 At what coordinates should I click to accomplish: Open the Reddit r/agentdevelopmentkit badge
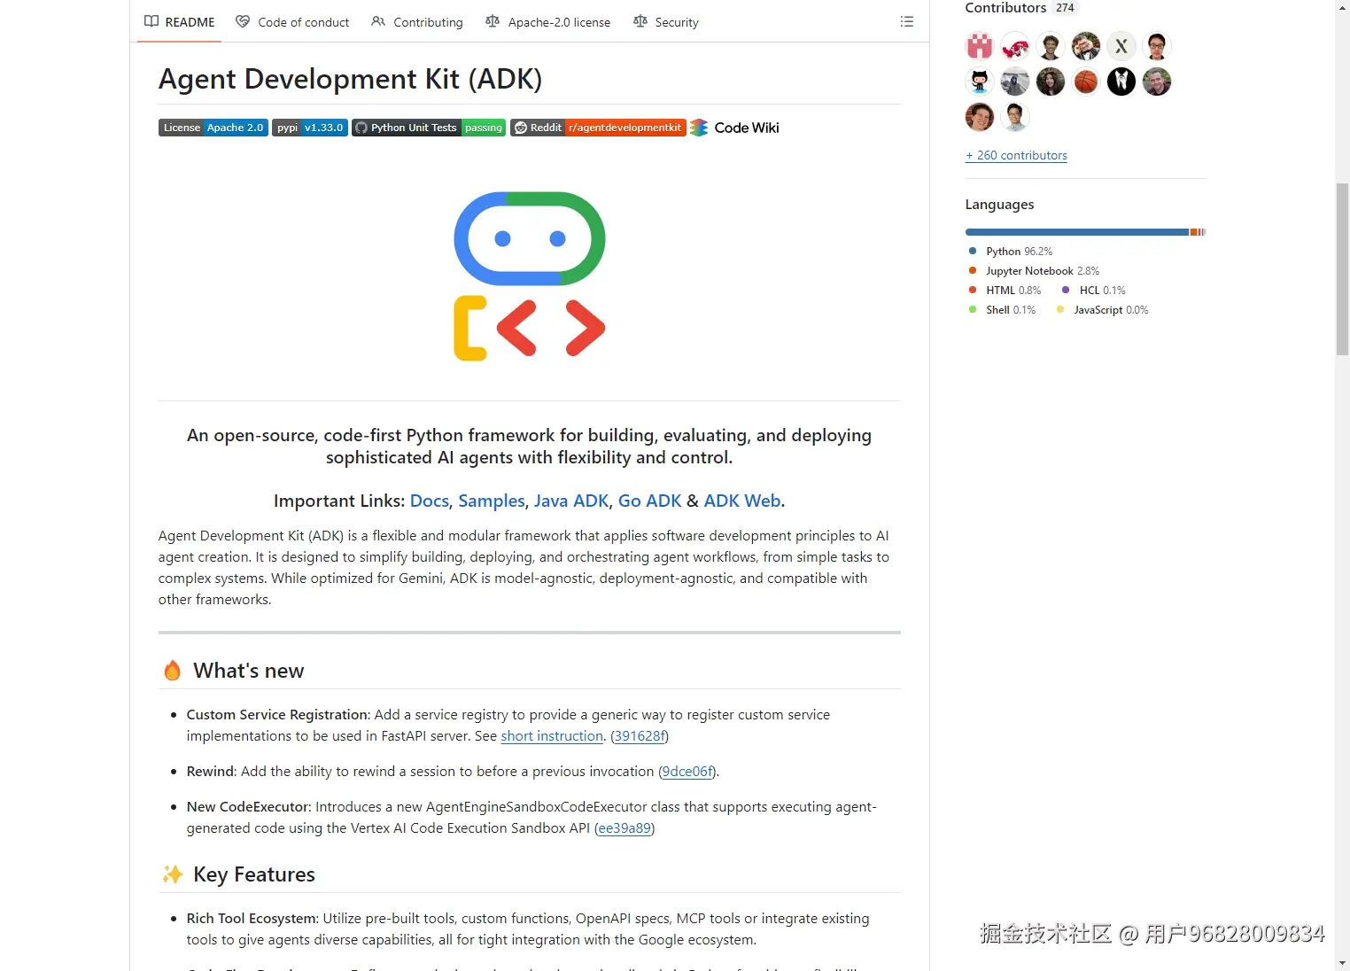(598, 128)
